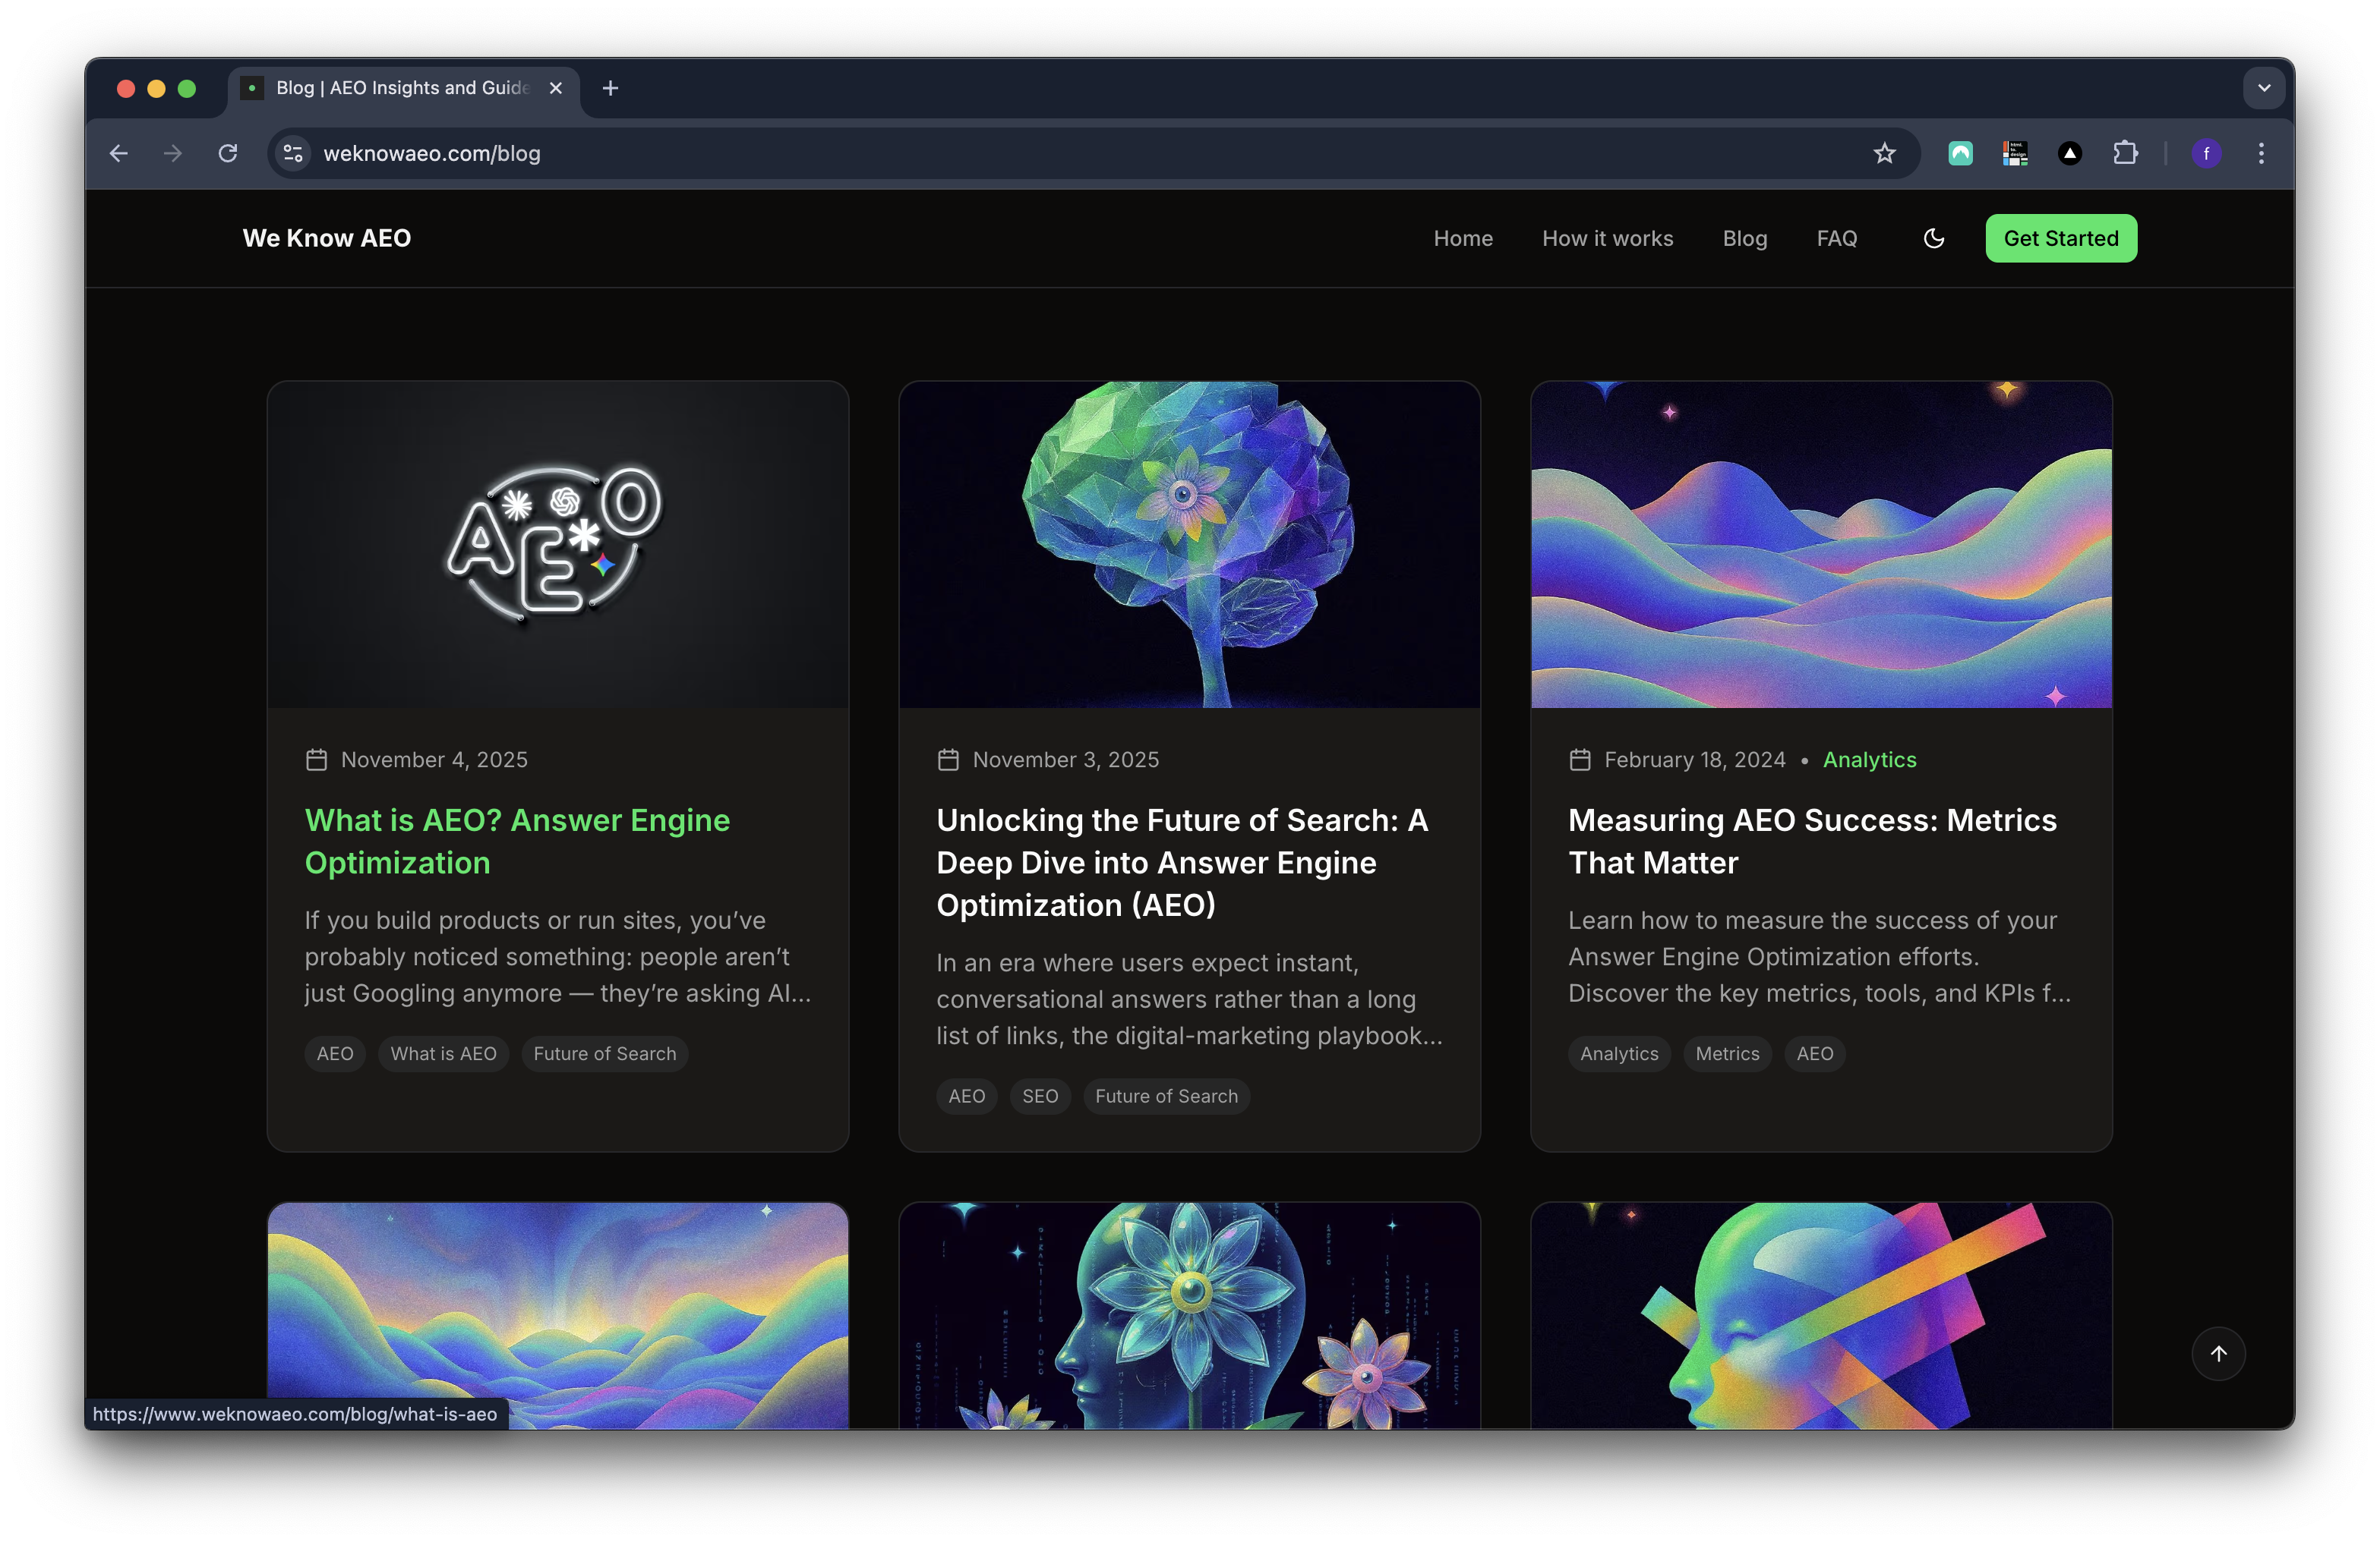Reload the current page

click(x=228, y=153)
